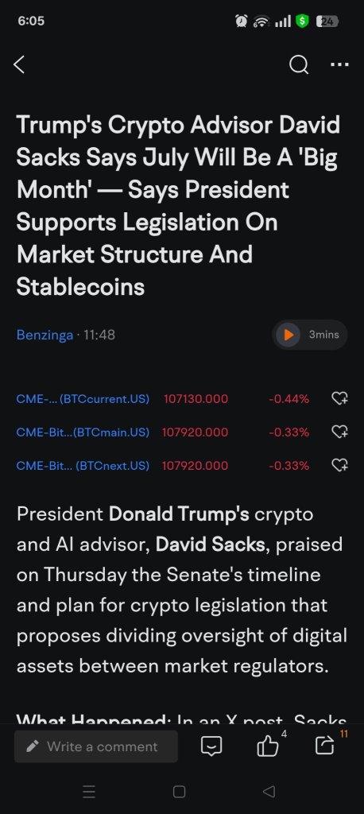
Task: Open the Benzinga source link
Action: coord(45,335)
